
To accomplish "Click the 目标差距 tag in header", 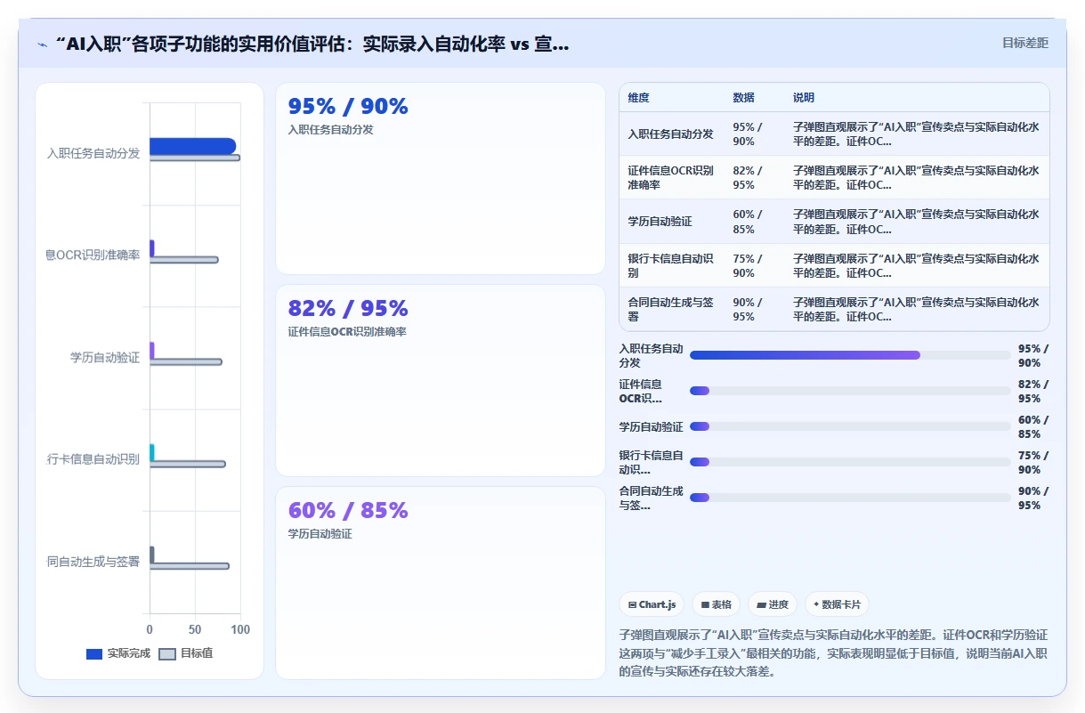I will pyautogui.click(x=1025, y=43).
